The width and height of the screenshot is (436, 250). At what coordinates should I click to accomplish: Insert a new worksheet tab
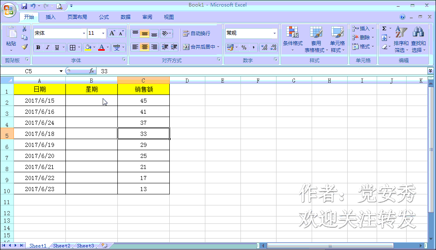[x=105, y=245]
